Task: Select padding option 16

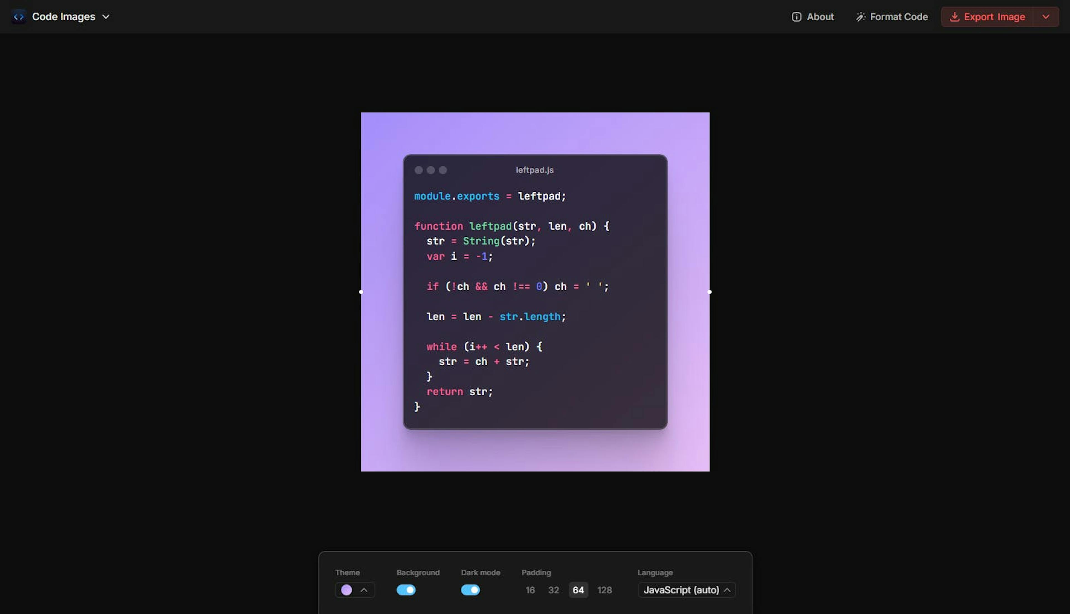Action: [530, 590]
